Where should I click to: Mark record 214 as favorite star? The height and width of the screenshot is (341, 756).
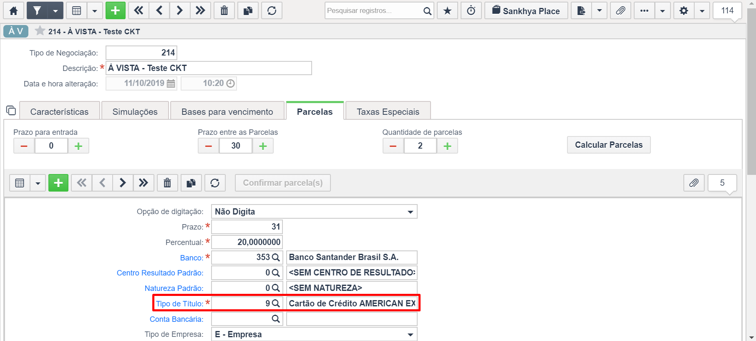(40, 31)
